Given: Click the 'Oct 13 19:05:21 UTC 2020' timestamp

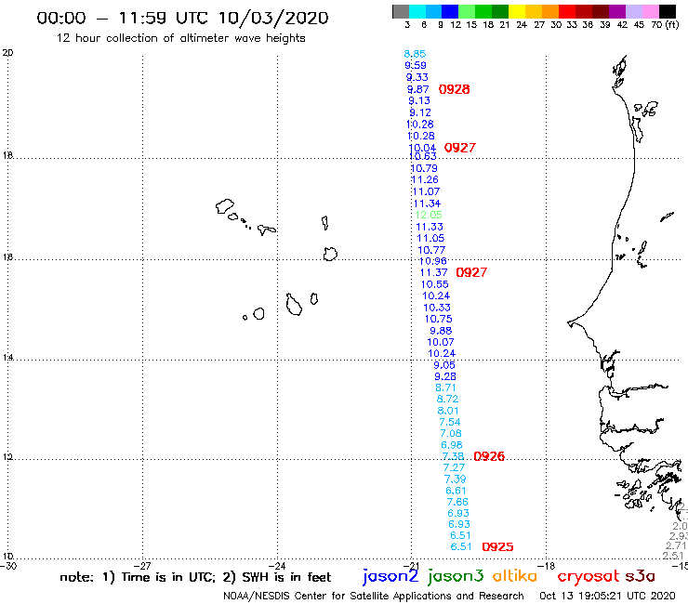Looking at the screenshot, I should point(607,596).
